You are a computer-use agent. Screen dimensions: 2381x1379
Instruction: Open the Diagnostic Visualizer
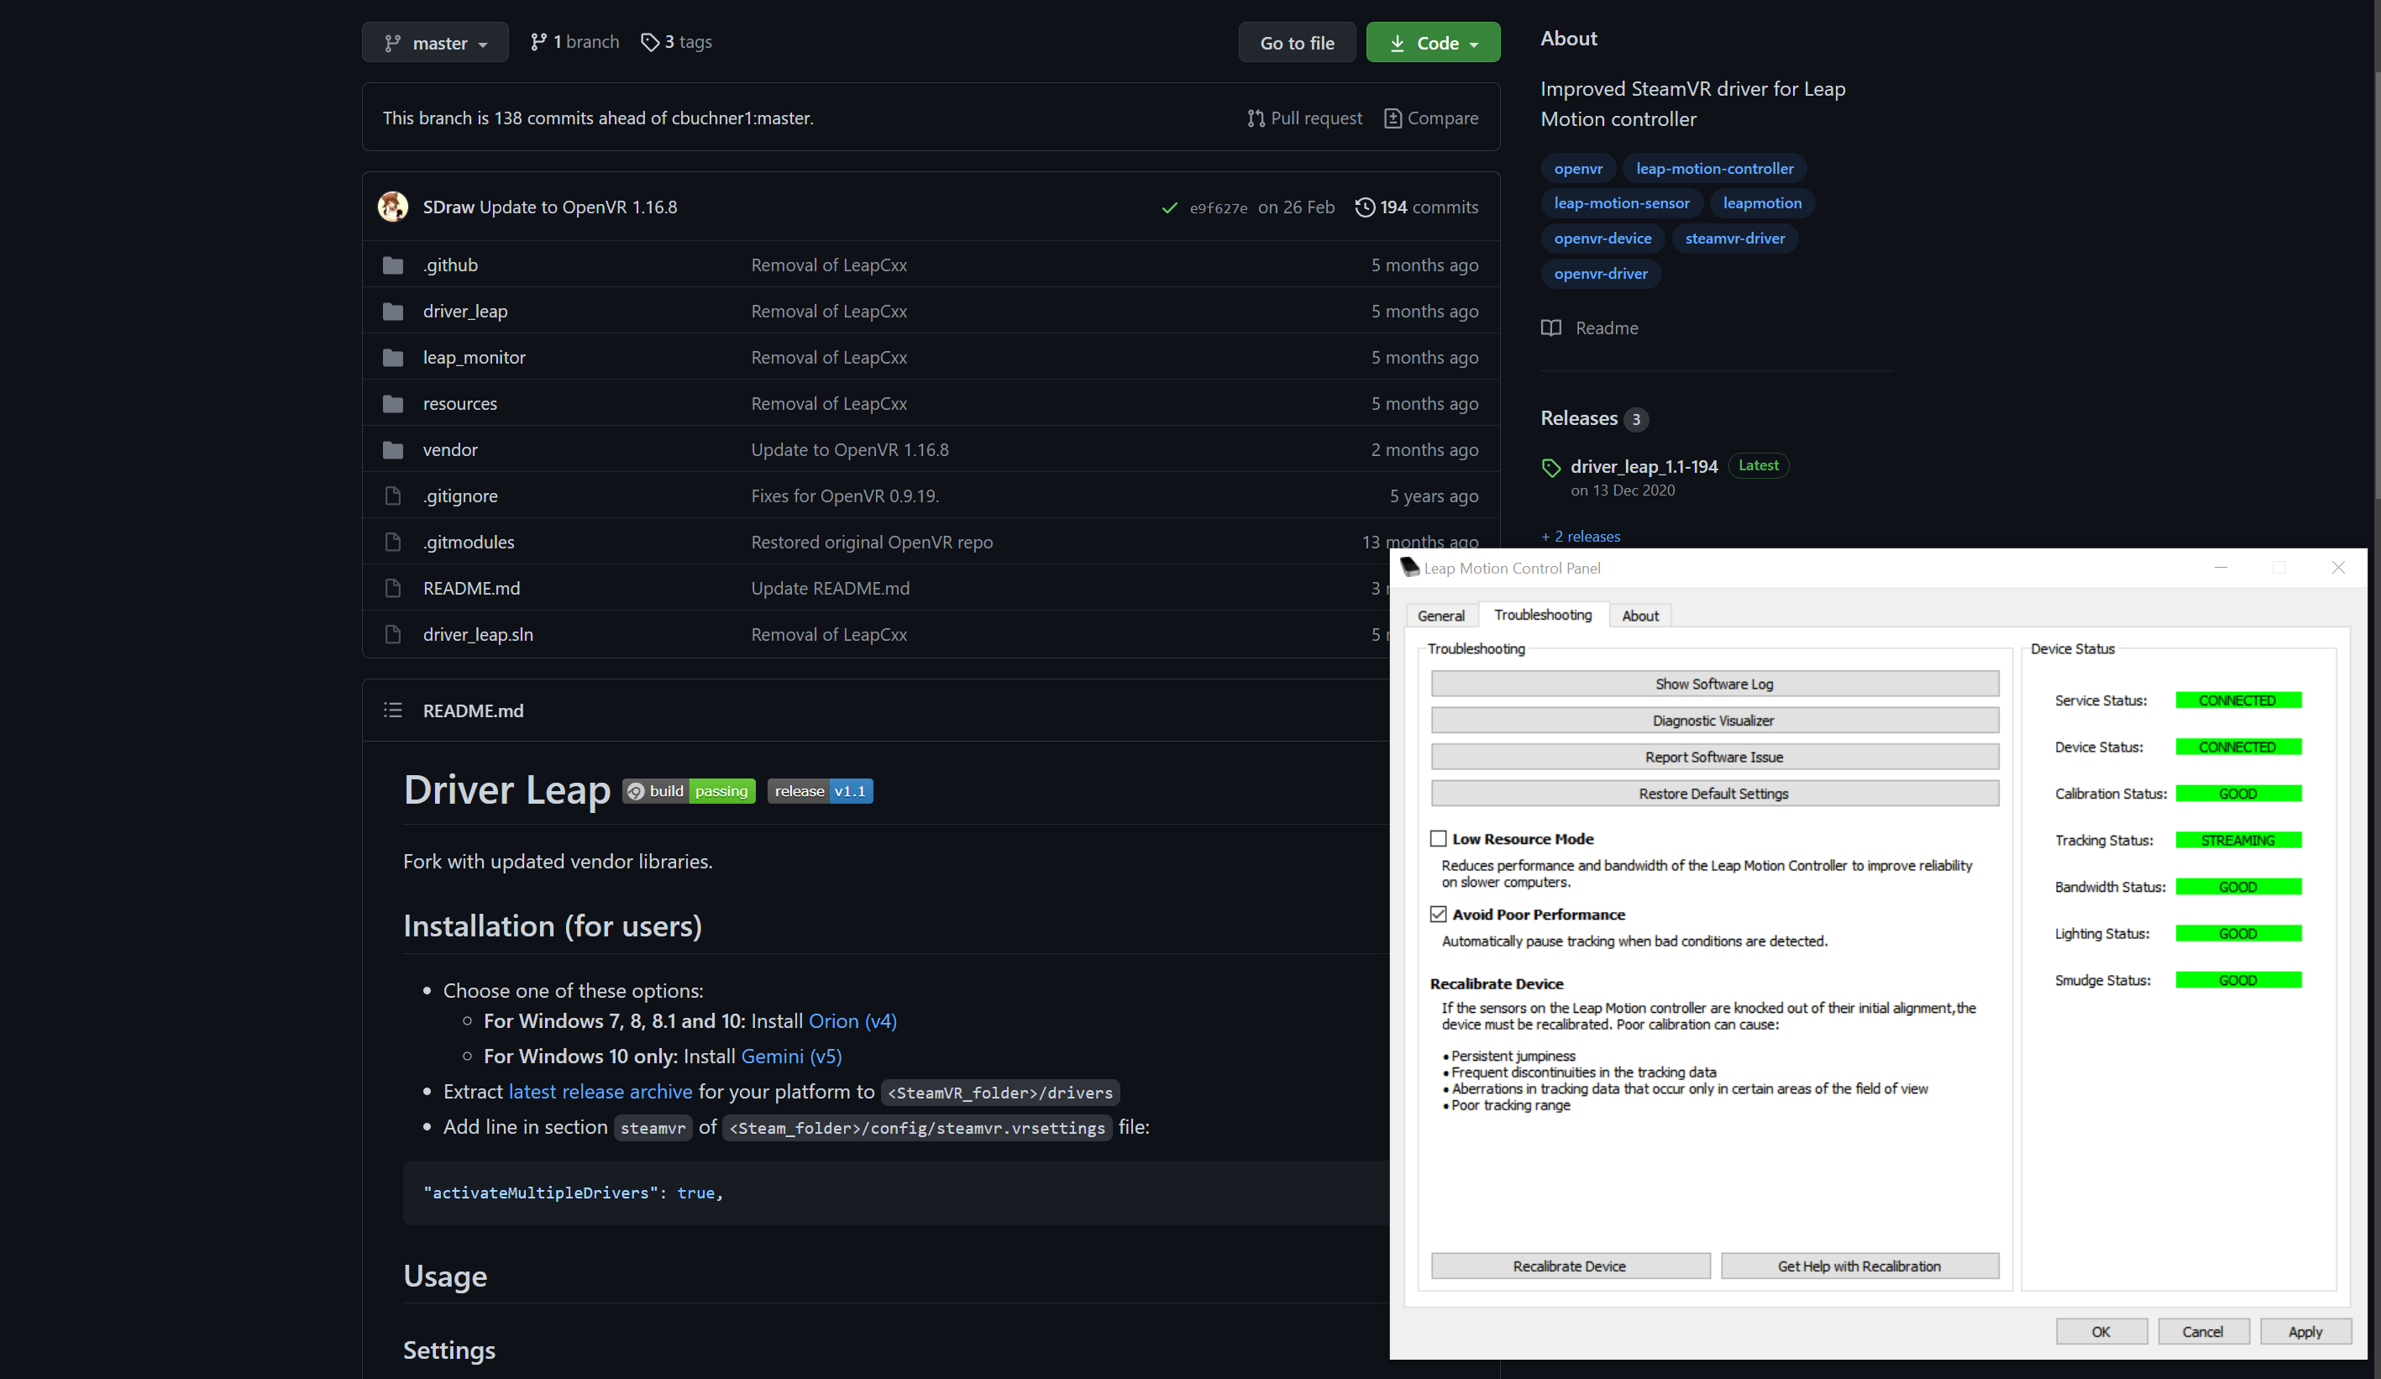click(x=1714, y=721)
